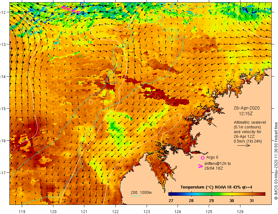The image size is (278, 214).
Task: Click the magenta drifter track near top-left
Action: pos(71,10)
